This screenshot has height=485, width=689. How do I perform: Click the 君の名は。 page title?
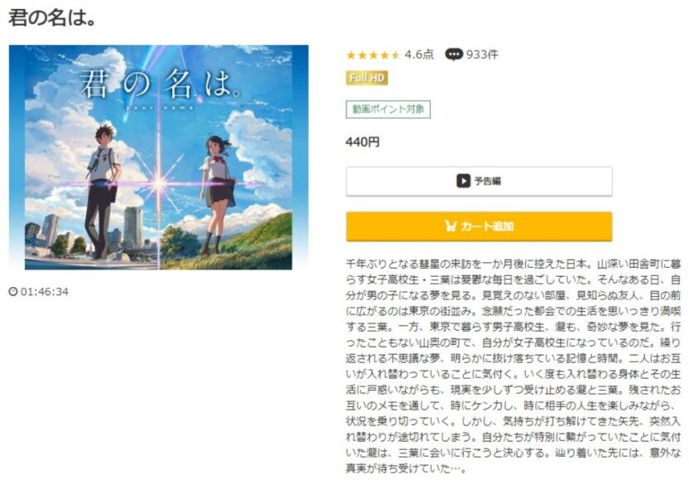click(x=52, y=18)
